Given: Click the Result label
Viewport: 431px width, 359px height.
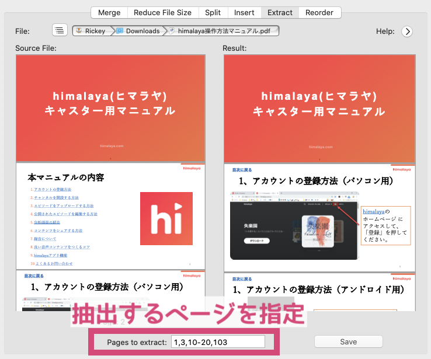Looking at the screenshot, I should click(x=234, y=48).
